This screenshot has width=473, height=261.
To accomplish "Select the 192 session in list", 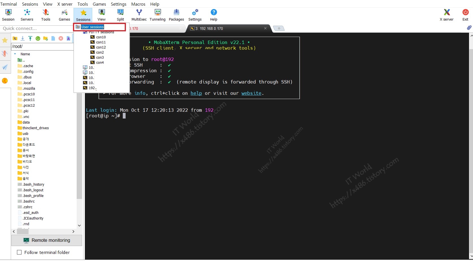I will 92,88.
